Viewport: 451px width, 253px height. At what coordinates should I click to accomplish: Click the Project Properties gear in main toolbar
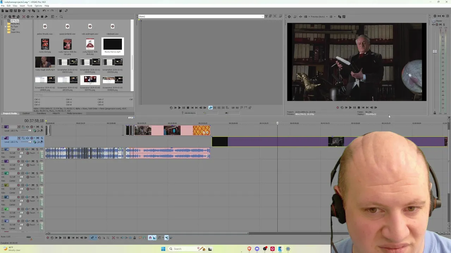click(x=24, y=11)
